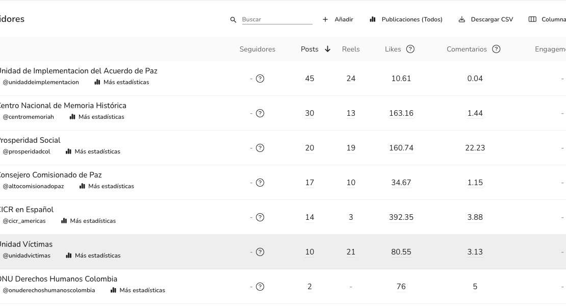
Task: Click the @unidaddeimplementacion handle
Action: pyautogui.click(x=41, y=82)
